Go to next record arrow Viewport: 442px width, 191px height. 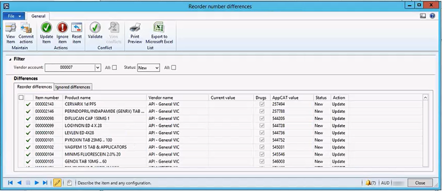click(x=36, y=183)
